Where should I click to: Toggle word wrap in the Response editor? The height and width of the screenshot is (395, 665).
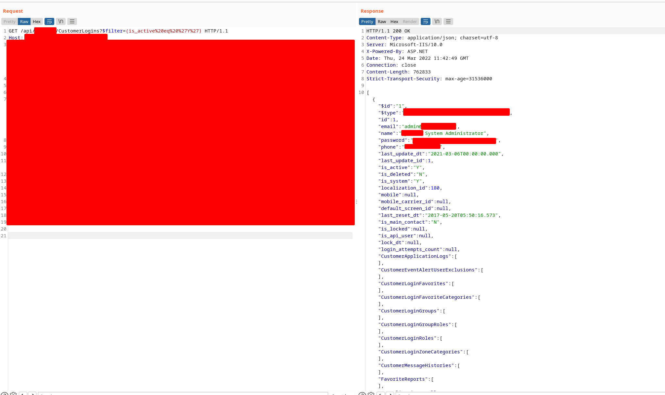click(x=425, y=21)
